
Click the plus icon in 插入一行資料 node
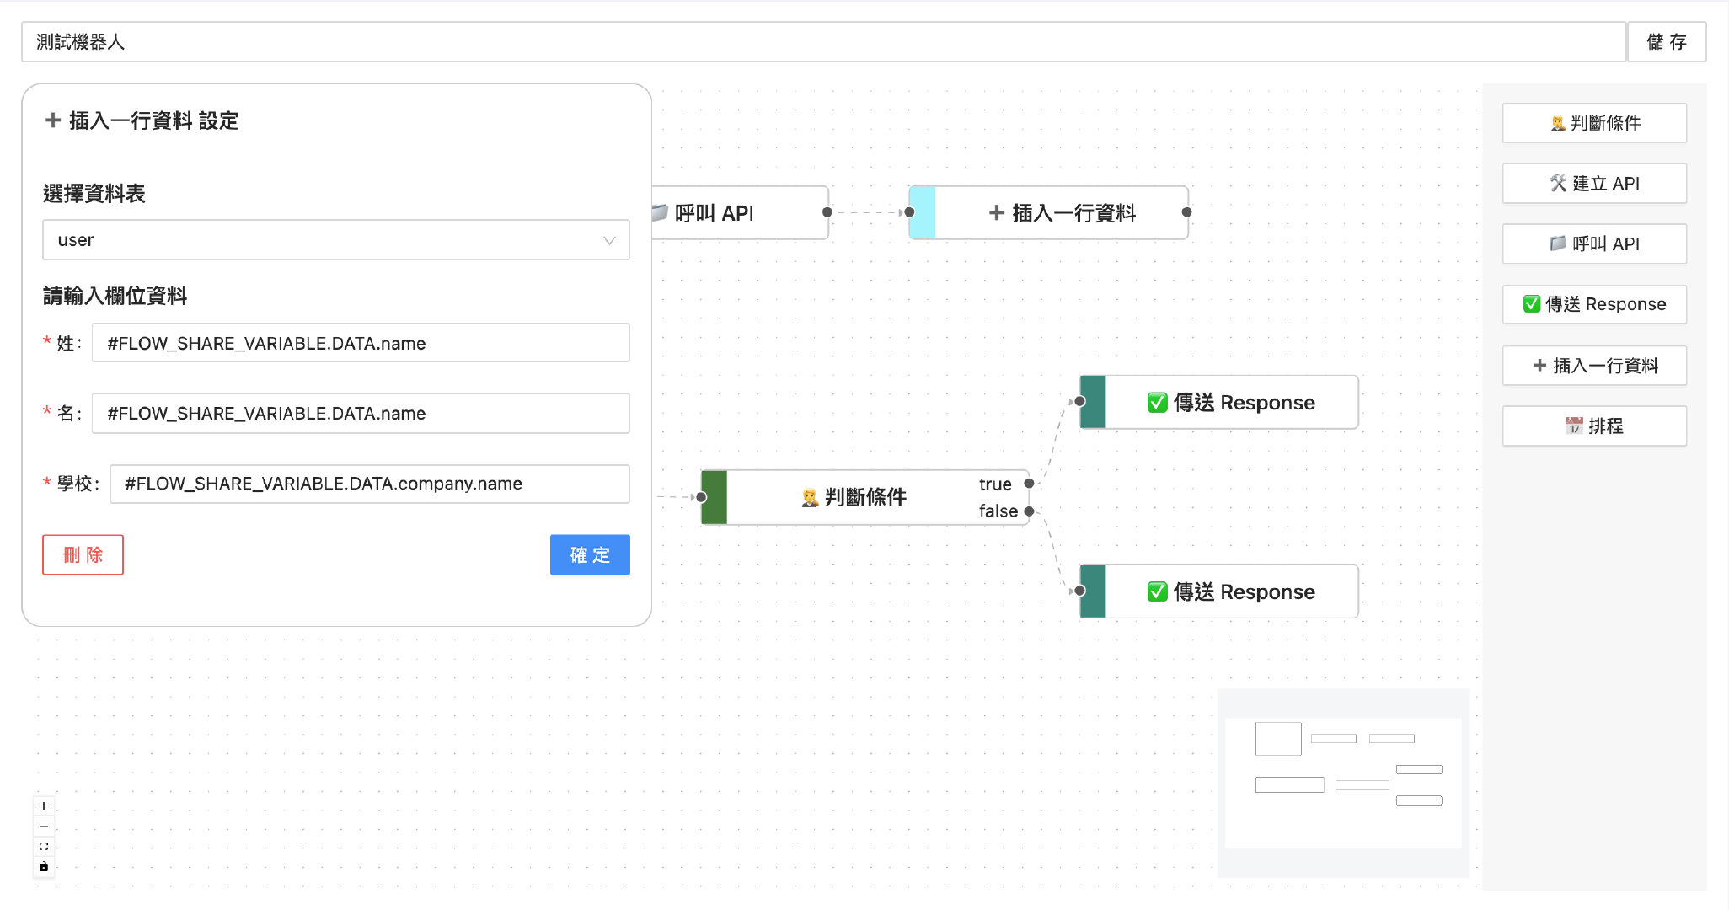997,213
